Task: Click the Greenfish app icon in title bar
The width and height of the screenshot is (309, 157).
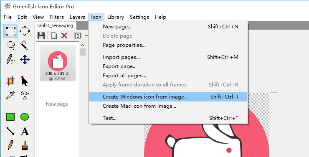Action: click(8, 6)
